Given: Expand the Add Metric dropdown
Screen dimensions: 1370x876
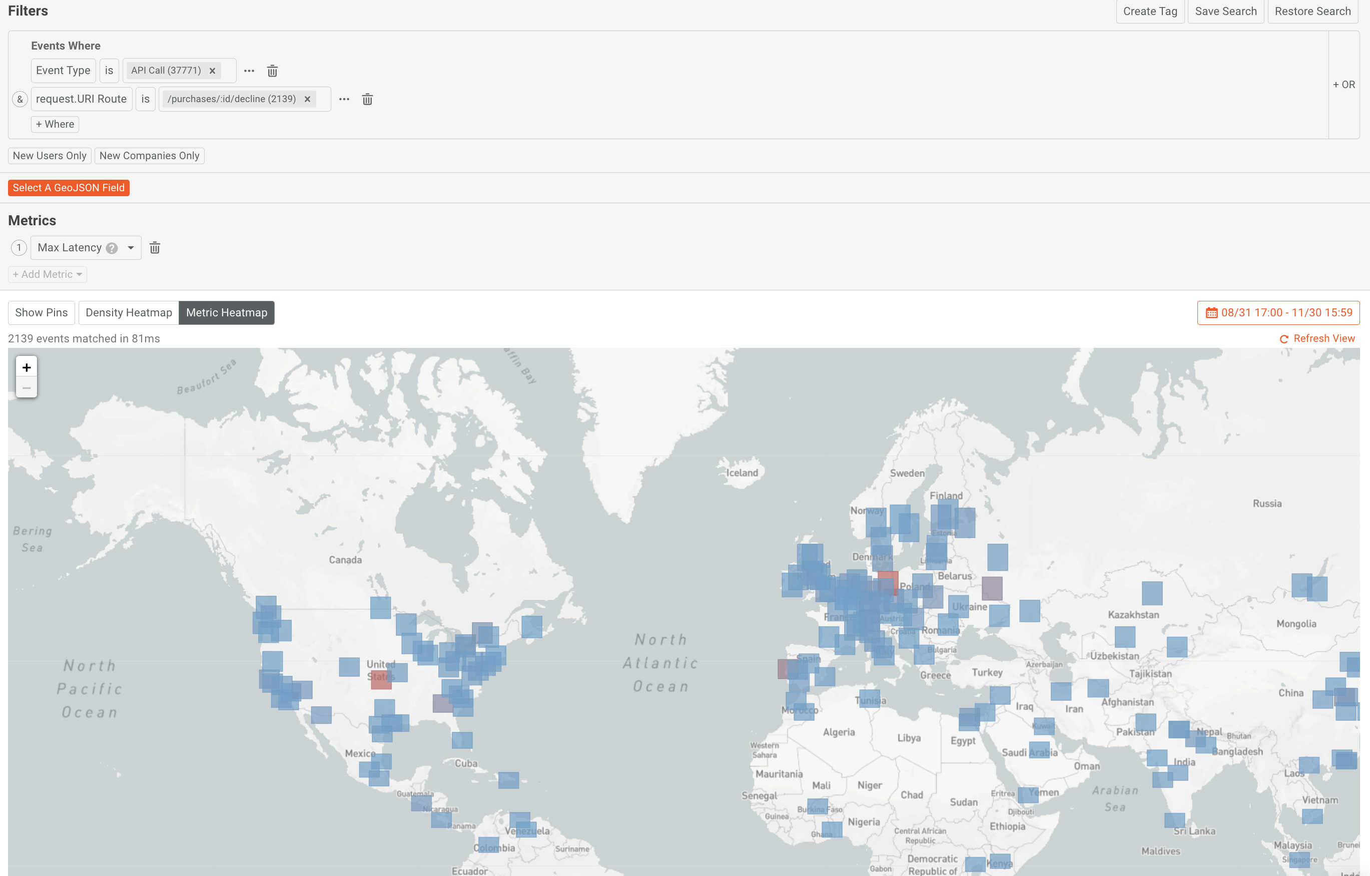Looking at the screenshot, I should (47, 274).
